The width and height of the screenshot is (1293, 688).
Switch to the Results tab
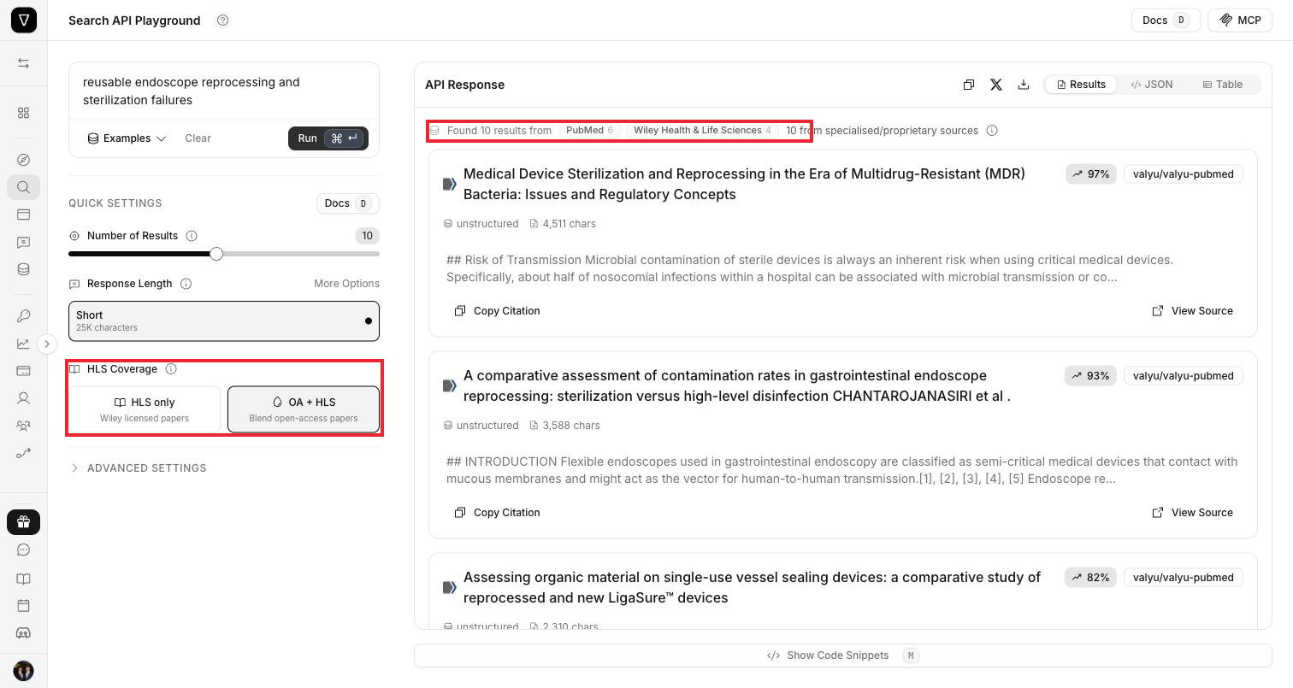click(1081, 85)
